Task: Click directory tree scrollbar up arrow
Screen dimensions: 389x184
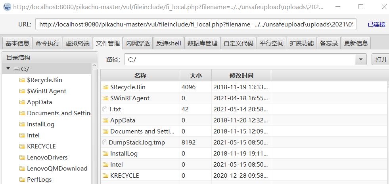Action: 94,66
